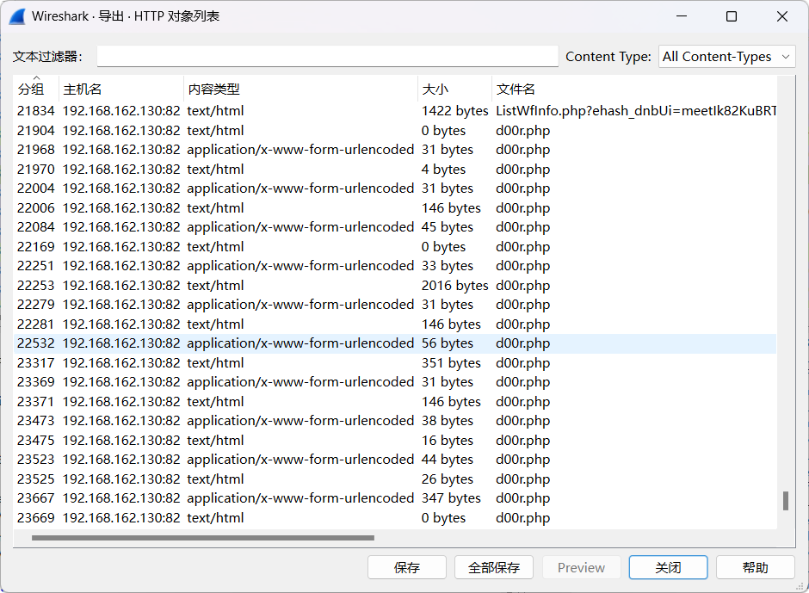Select packet 21834 ListWfInfo.php row

tap(395, 111)
